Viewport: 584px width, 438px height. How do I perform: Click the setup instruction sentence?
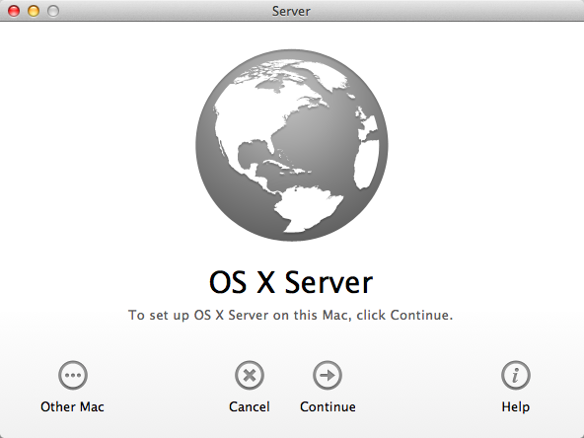tap(290, 315)
